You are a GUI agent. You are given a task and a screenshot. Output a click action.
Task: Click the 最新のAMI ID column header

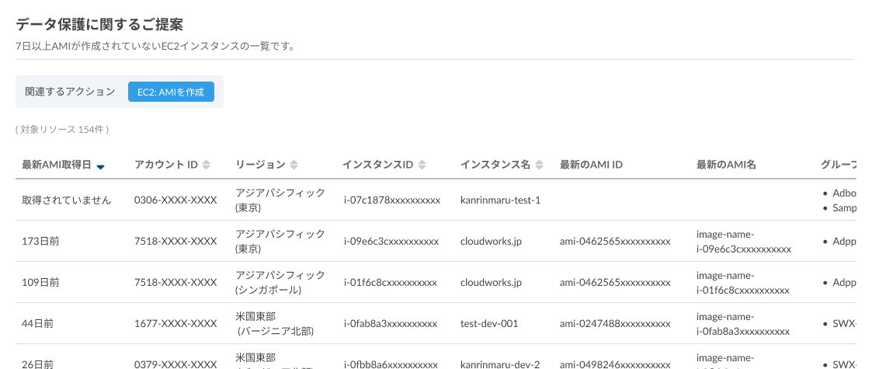click(x=591, y=165)
